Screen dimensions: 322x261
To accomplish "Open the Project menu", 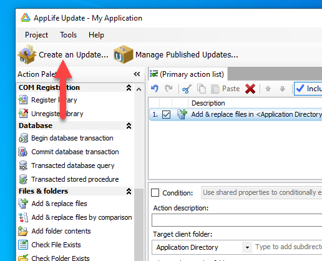I will (36, 35).
